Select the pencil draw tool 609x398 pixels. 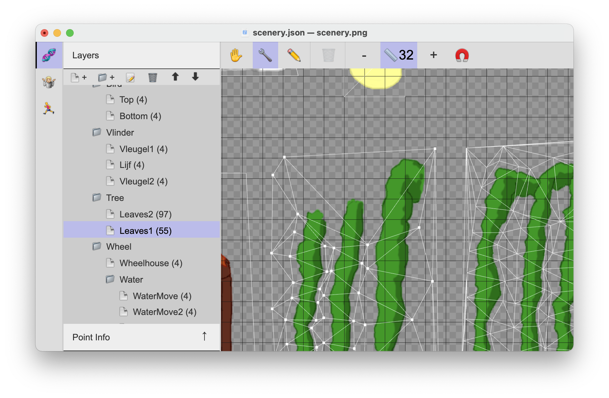(294, 55)
